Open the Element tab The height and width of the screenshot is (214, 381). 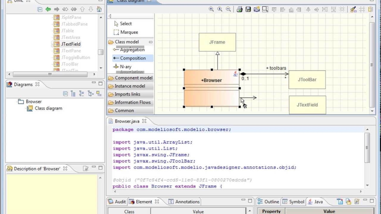point(144,202)
